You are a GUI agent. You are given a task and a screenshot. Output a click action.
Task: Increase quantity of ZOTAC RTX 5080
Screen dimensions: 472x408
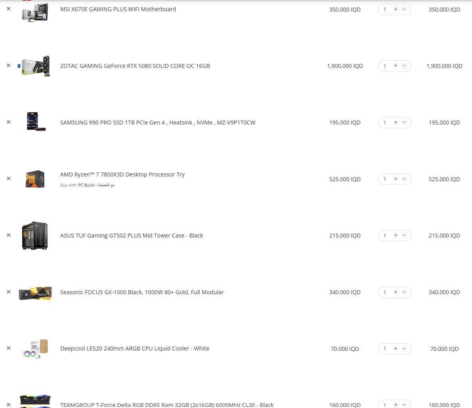[x=396, y=65]
